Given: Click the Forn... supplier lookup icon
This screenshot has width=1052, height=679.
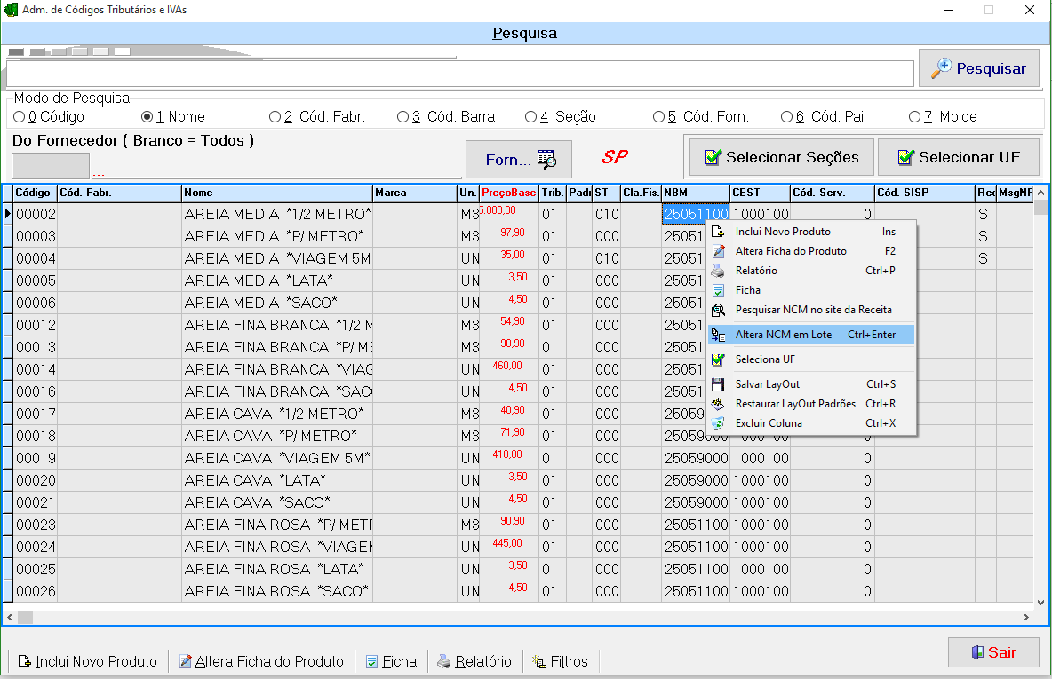Looking at the screenshot, I should click(x=546, y=159).
